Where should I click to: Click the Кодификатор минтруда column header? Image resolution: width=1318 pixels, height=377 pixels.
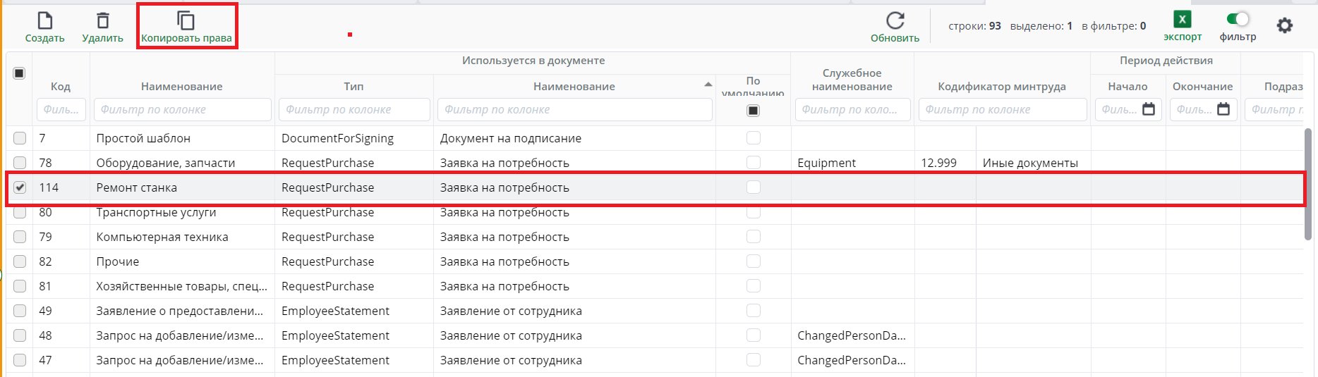1001,86
